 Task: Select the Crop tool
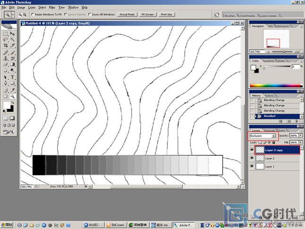click(6, 45)
